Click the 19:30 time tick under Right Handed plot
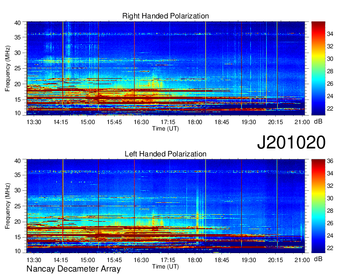This screenshot has width=339, height=275. click(249, 122)
